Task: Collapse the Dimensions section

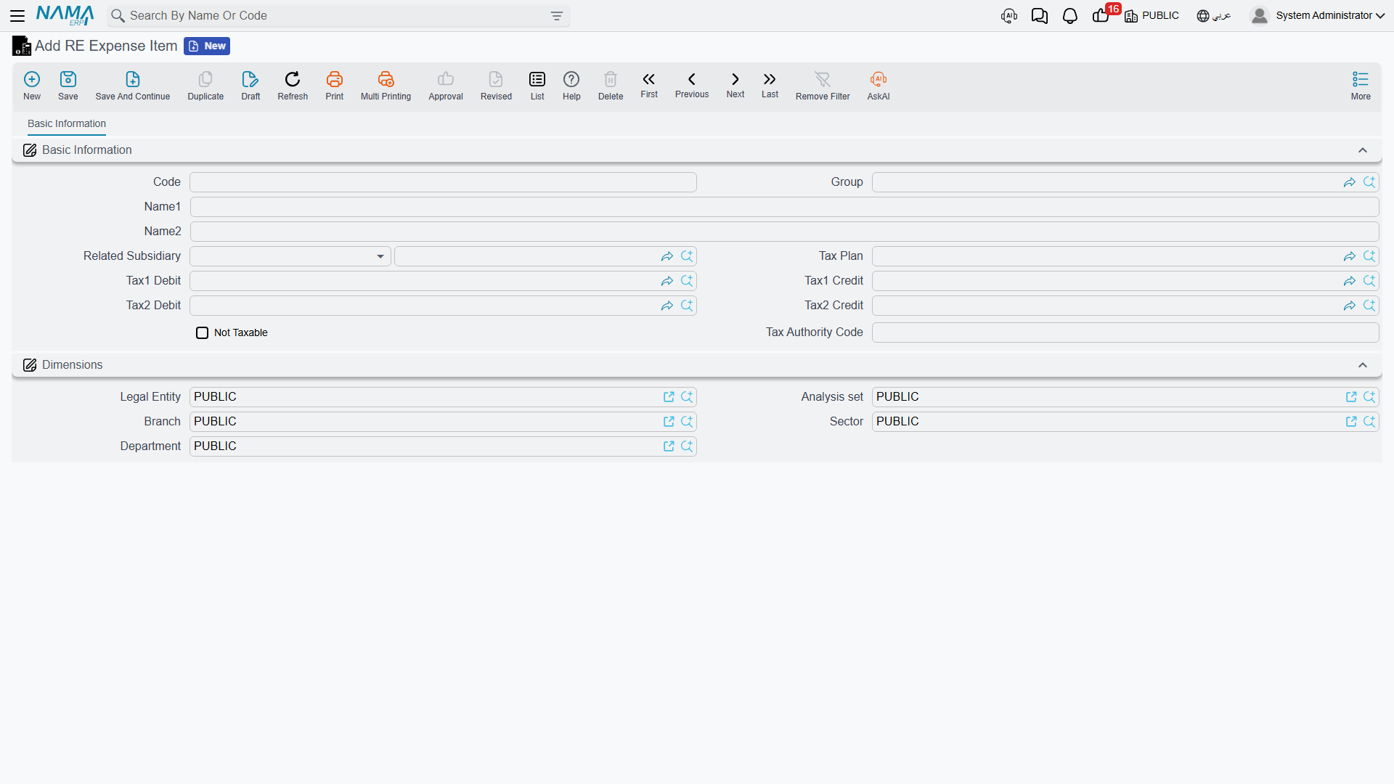Action: point(1363,365)
